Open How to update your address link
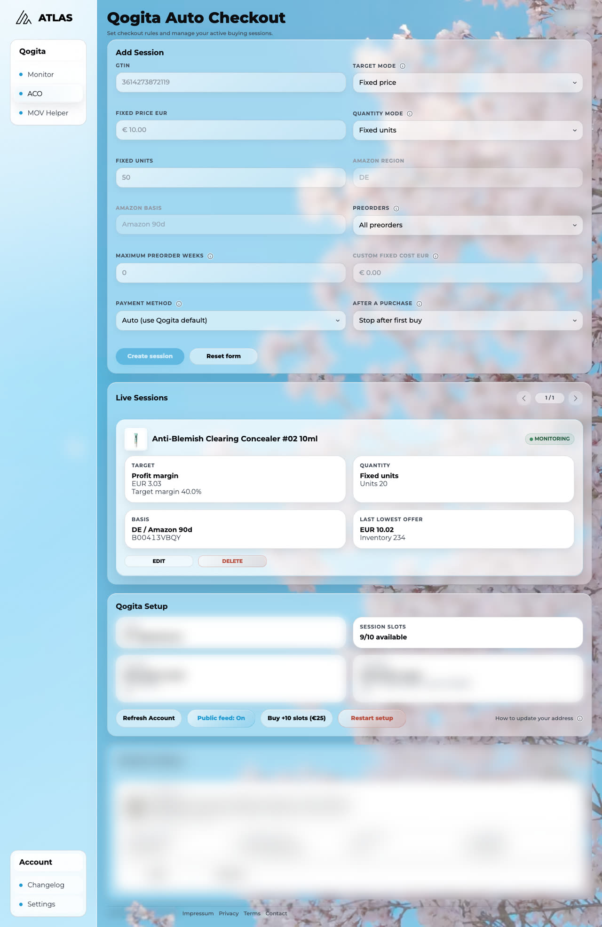 (x=534, y=718)
